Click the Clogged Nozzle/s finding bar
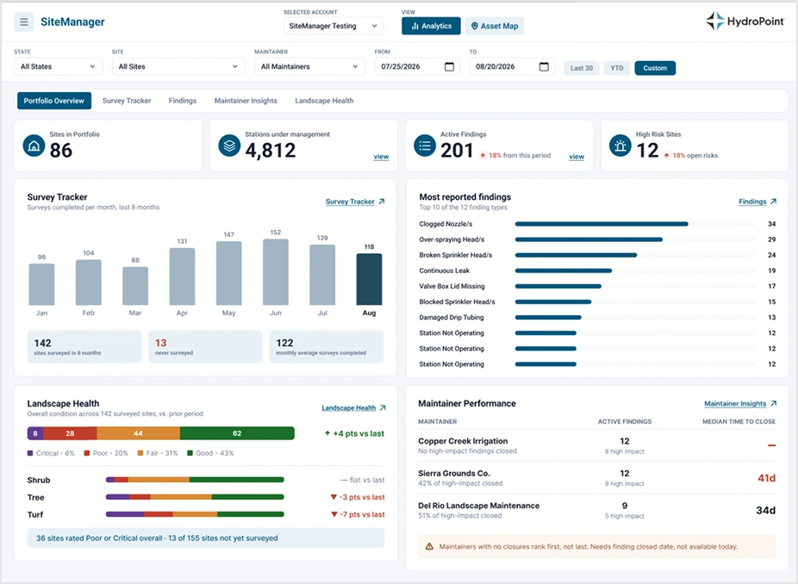Image resolution: width=798 pixels, height=584 pixels. pyautogui.click(x=602, y=224)
